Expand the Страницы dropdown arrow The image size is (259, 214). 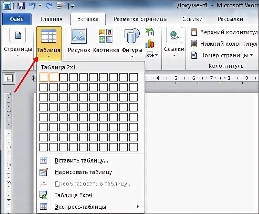[x=18, y=55]
